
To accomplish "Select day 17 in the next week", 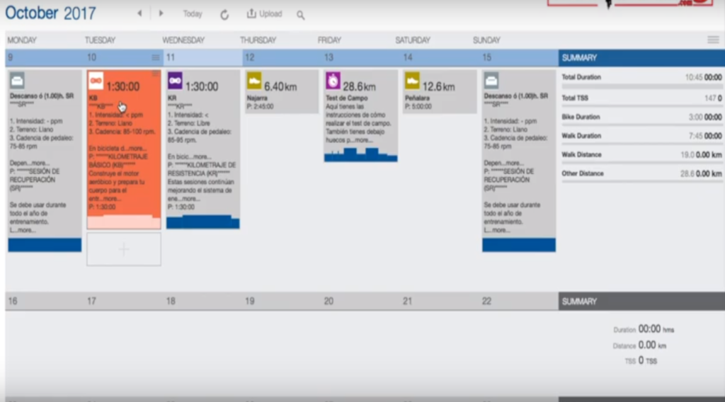I will click(x=124, y=301).
